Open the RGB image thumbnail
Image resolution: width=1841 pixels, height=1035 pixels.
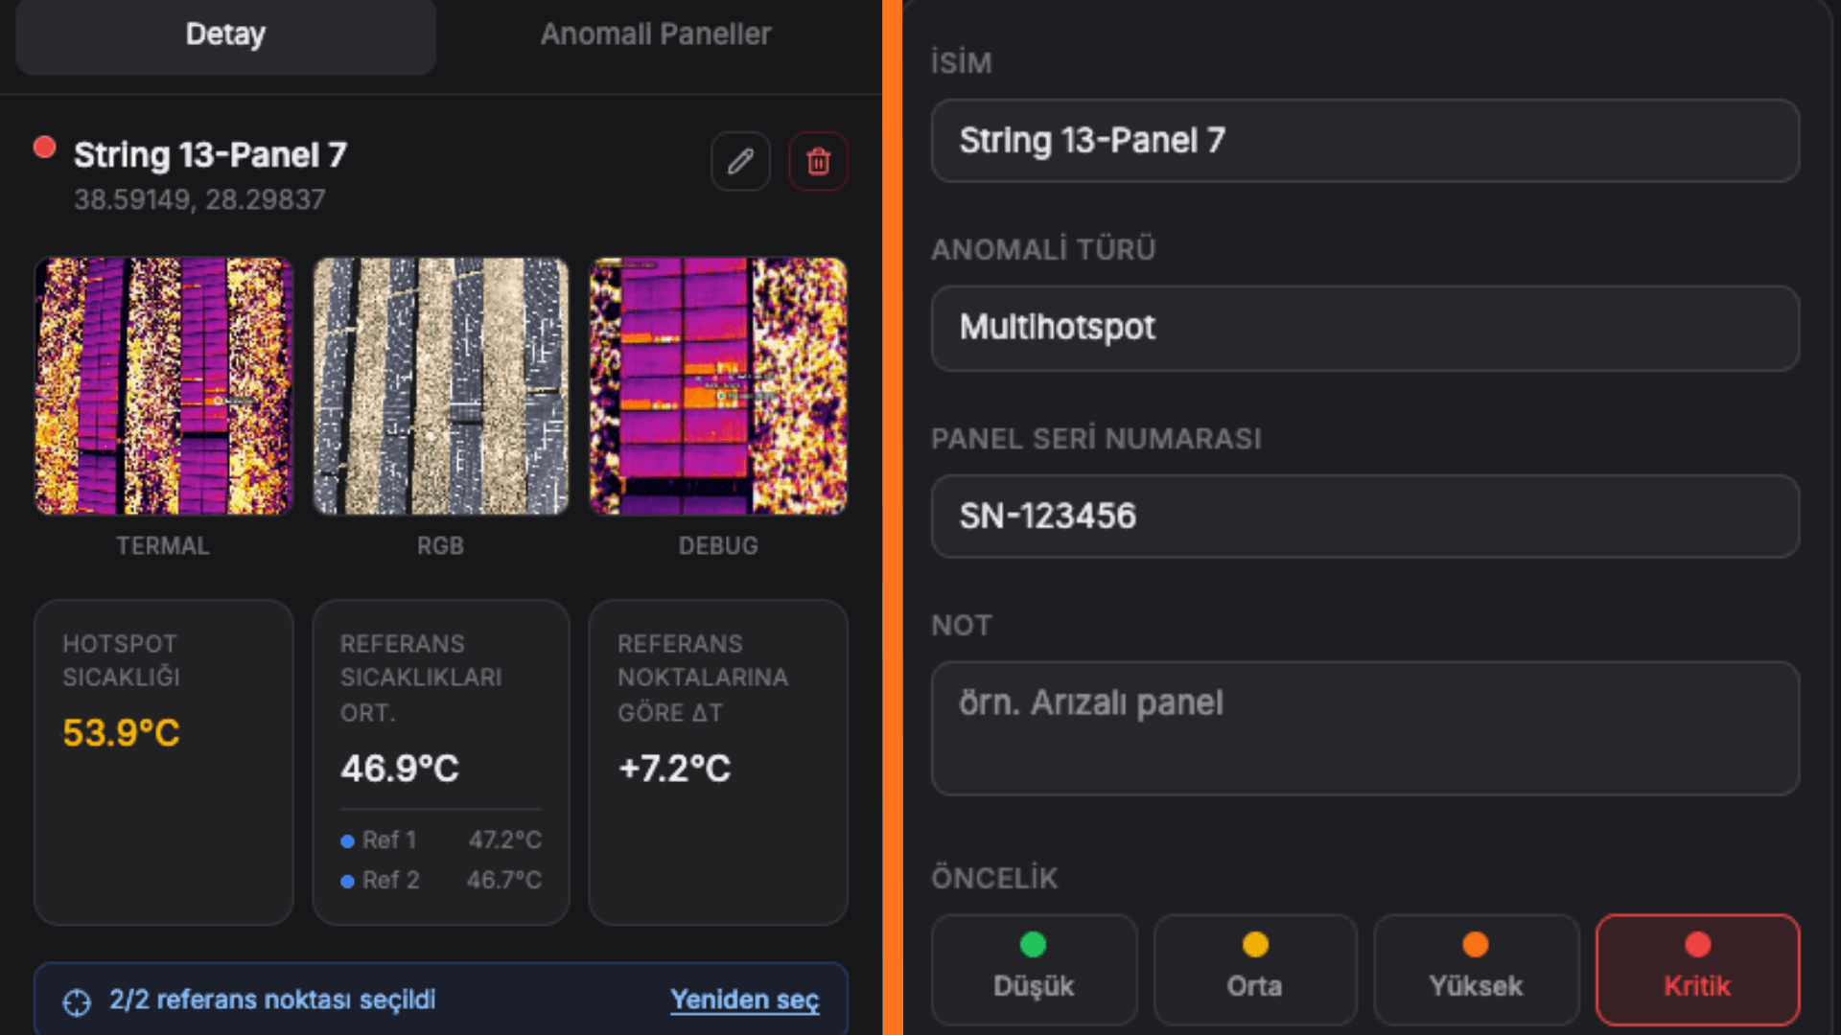click(440, 385)
